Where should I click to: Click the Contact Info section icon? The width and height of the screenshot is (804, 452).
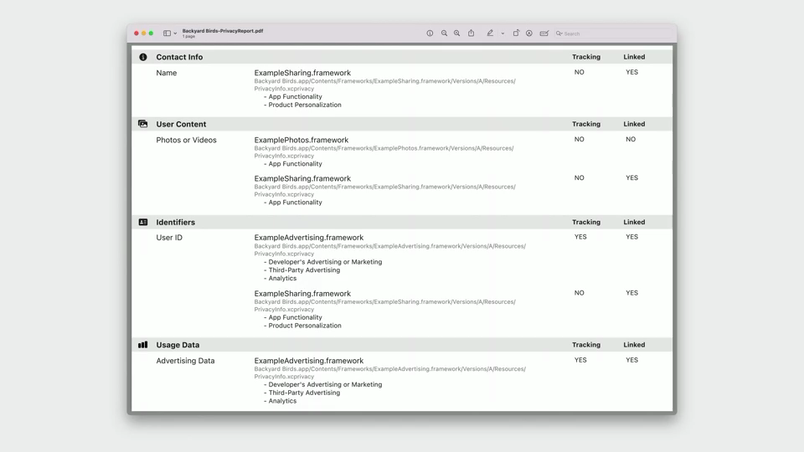coord(143,57)
